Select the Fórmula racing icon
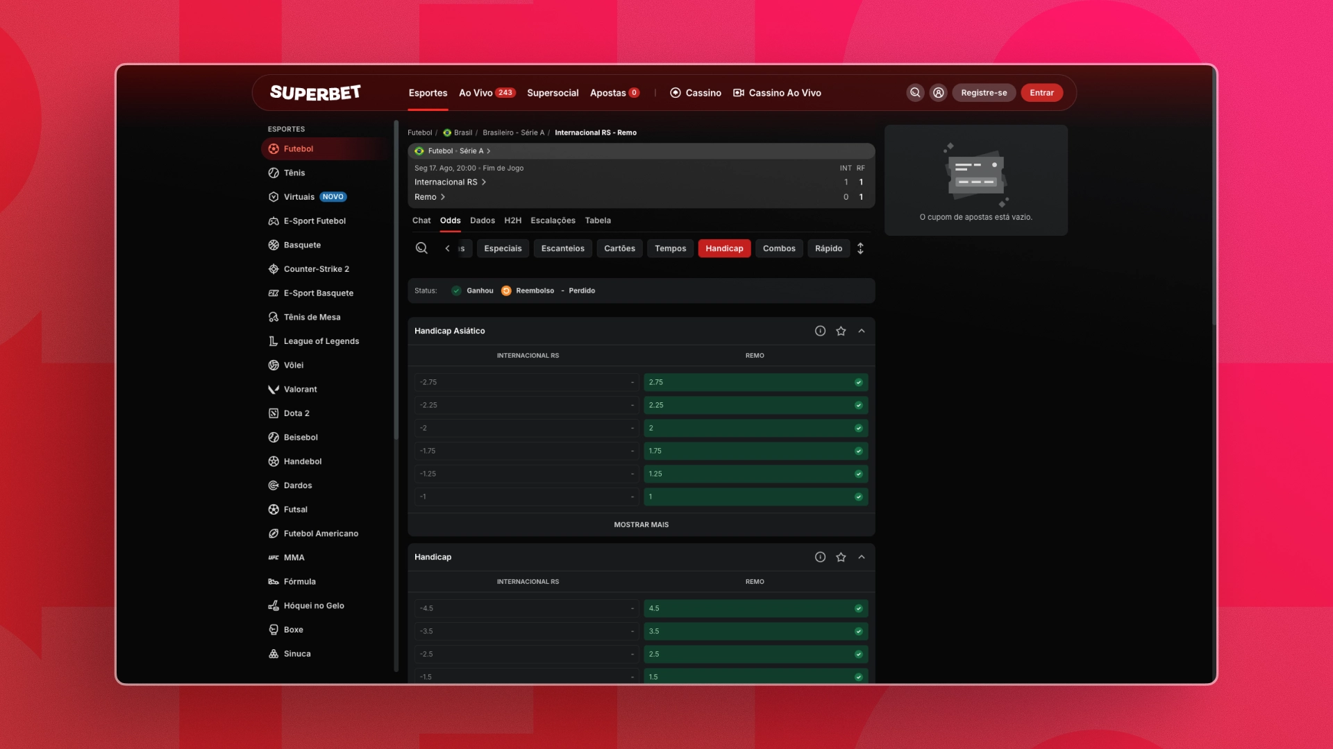 [x=274, y=582]
